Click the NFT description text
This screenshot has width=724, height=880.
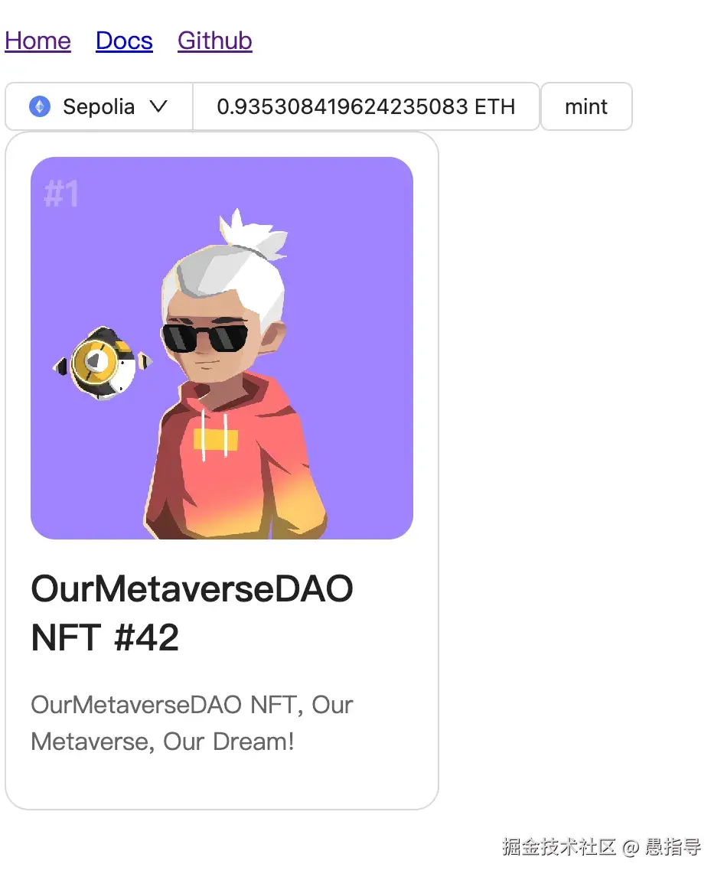[192, 723]
